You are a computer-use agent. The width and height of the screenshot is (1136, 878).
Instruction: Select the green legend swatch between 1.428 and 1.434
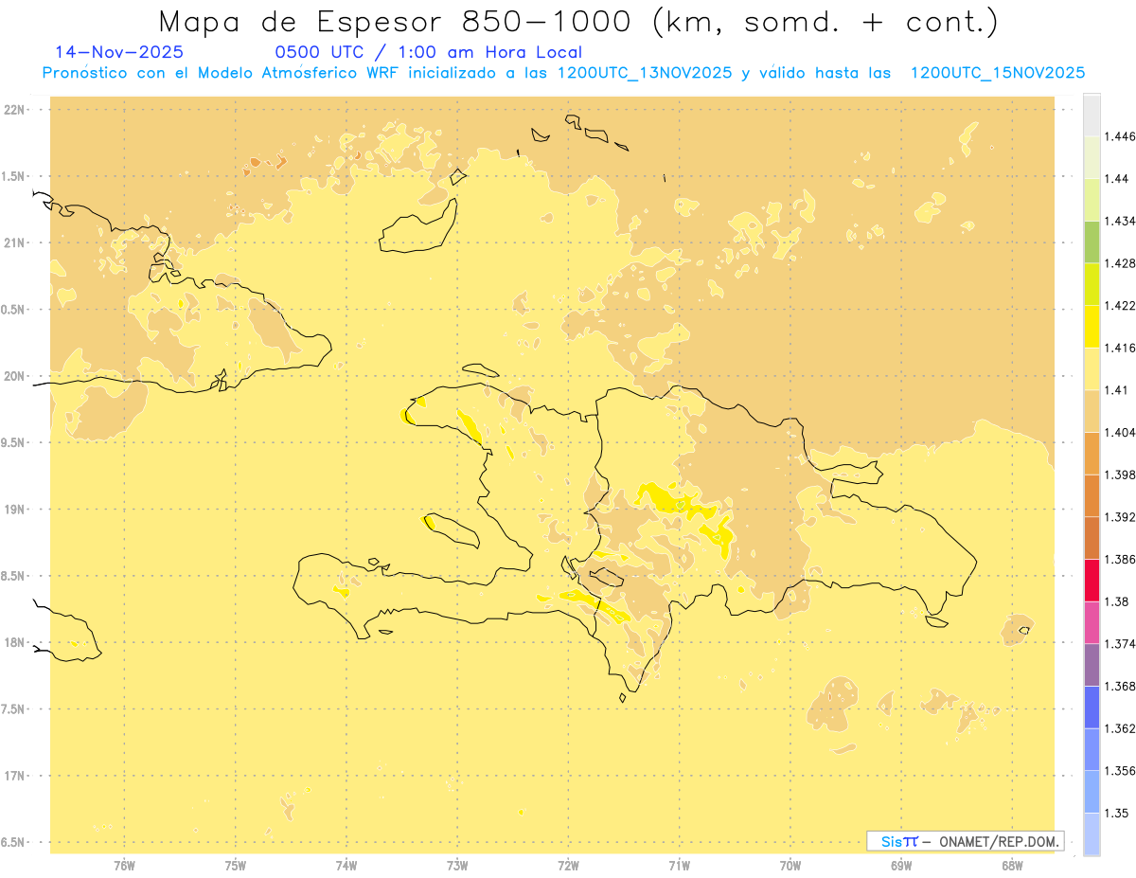click(1092, 242)
